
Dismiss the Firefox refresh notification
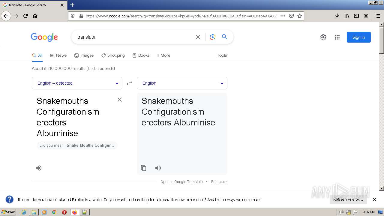coord(374,199)
